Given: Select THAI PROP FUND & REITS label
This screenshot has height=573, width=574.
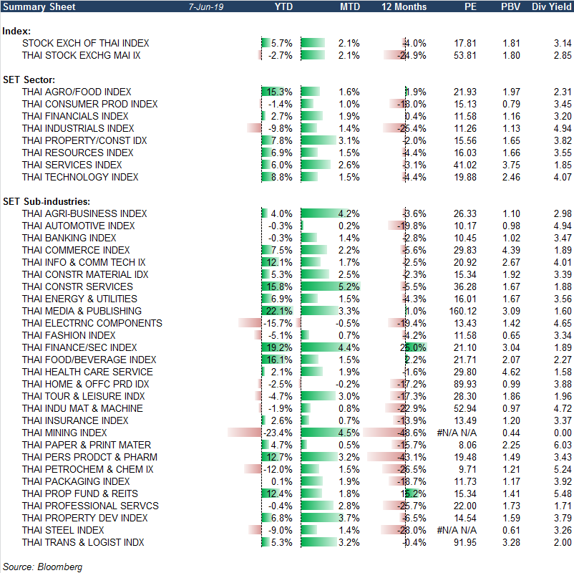Looking at the screenshot, I should (80, 493).
